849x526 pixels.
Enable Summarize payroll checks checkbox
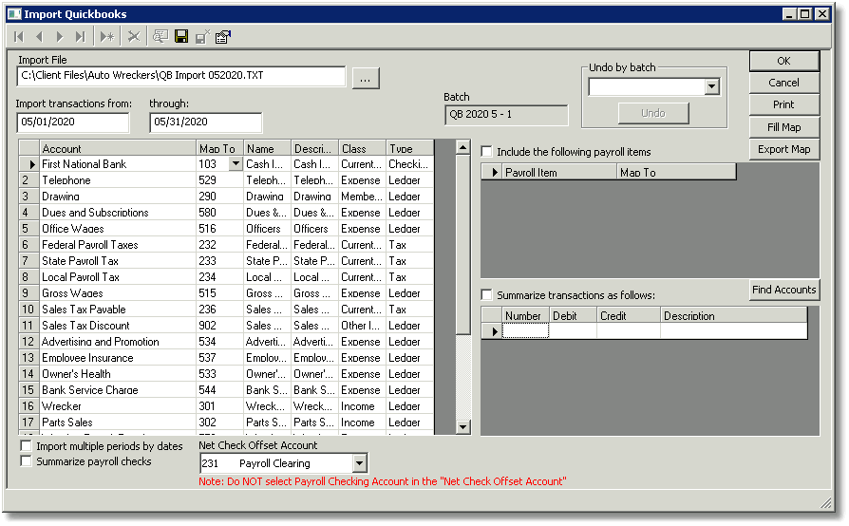point(26,461)
